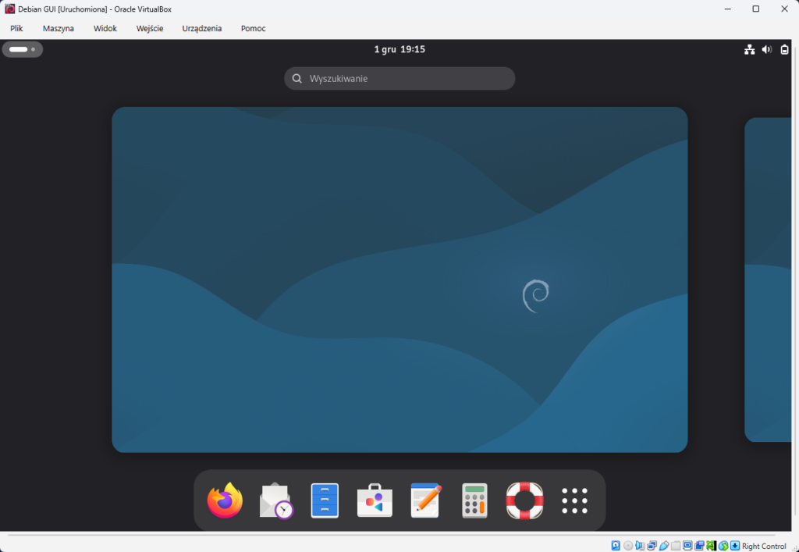Open the Plik menu
Image resolution: width=799 pixels, height=552 pixels.
click(16, 28)
